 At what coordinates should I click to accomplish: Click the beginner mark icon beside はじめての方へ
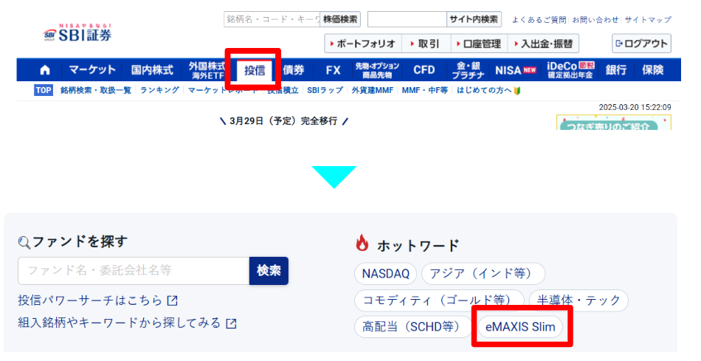pyautogui.click(x=517, y=90)
